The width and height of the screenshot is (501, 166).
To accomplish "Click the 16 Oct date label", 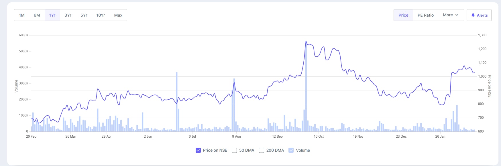I will (319, 137).
